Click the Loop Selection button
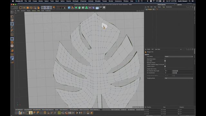 [28, 110]
